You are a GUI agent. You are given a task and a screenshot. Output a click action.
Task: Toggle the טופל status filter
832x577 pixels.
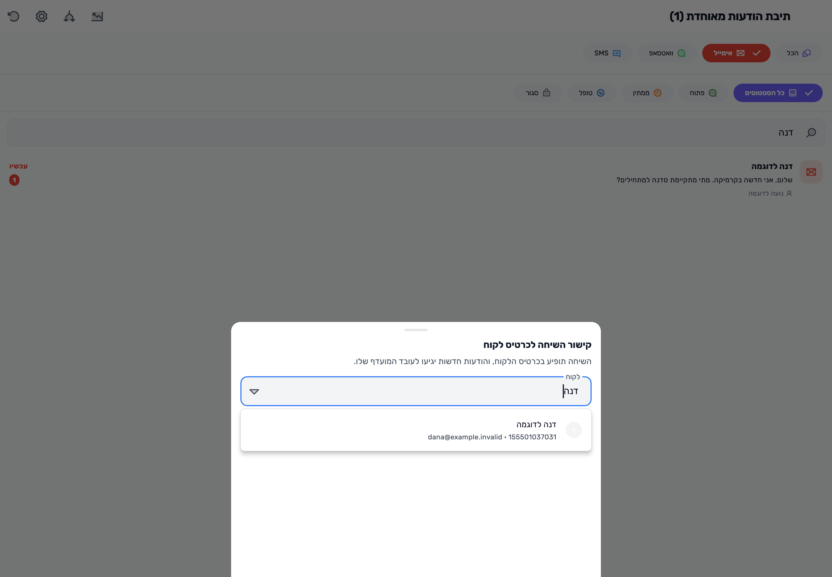point(592,93)
